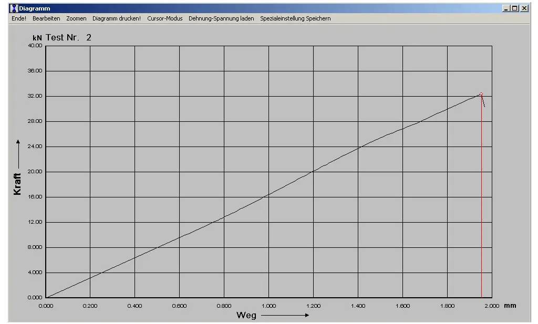Screen dimensions: 538x324
Task: Click Spezialeinstellung Speichern
Action: click(x=295, y=18)
